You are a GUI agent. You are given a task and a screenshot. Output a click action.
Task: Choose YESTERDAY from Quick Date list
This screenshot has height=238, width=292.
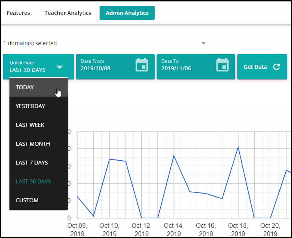pyautogui.click(x=39, y=106)
